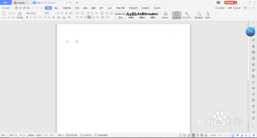
Task: Apply superscript formatting
Action: [x=45, y=17]
